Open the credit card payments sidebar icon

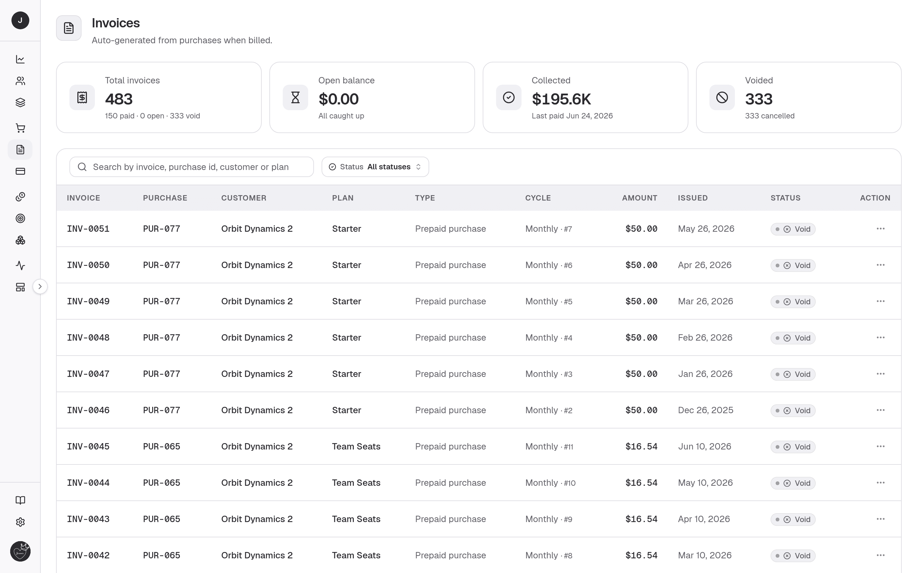coord(20,171)
